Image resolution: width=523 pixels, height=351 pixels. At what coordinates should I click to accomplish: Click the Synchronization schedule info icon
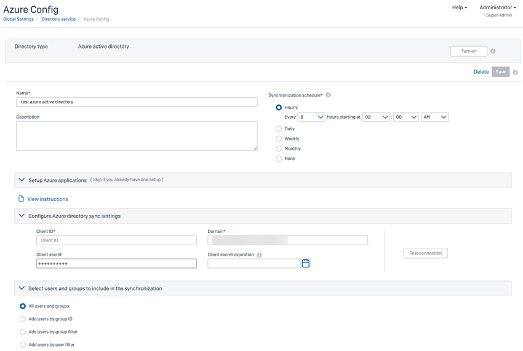[x=328, y=95]
